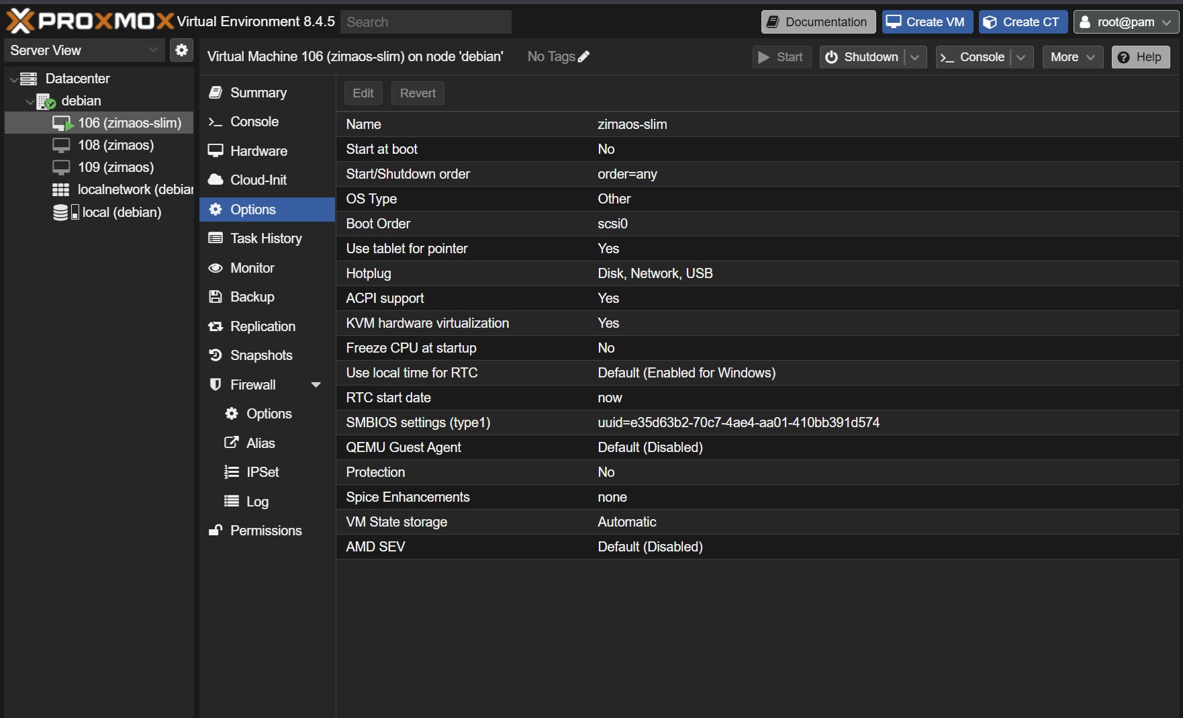The image size is (1183, 718).
Task: Click the Create VM button
Action: [925, 22]
